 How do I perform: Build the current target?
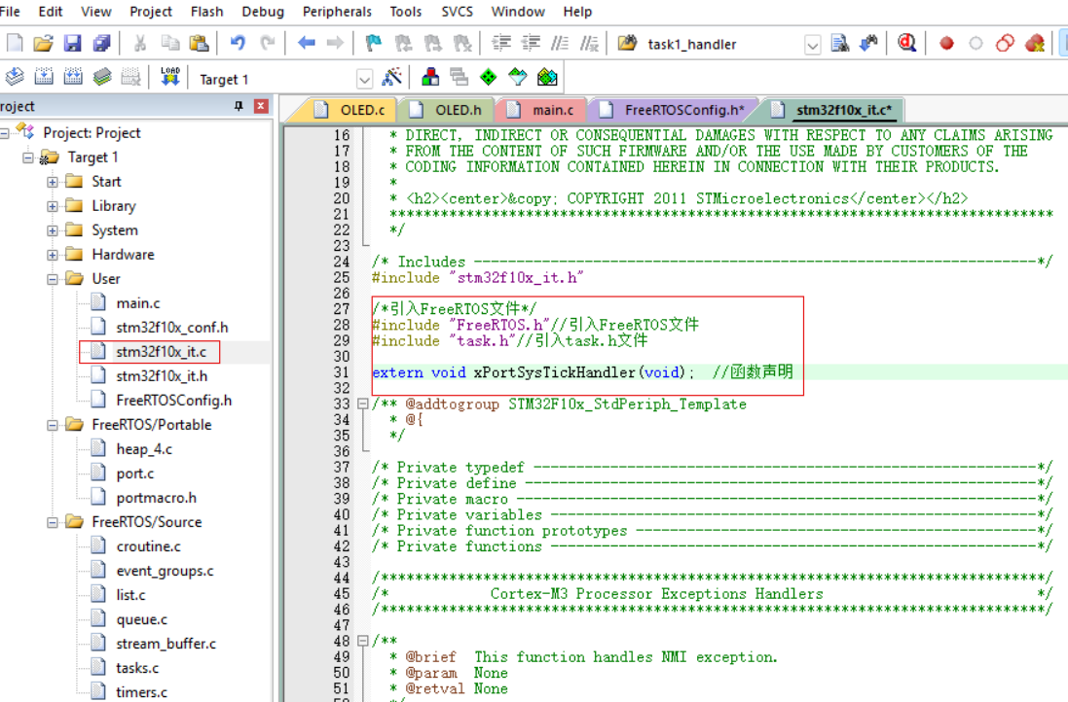tap(44, 76)
